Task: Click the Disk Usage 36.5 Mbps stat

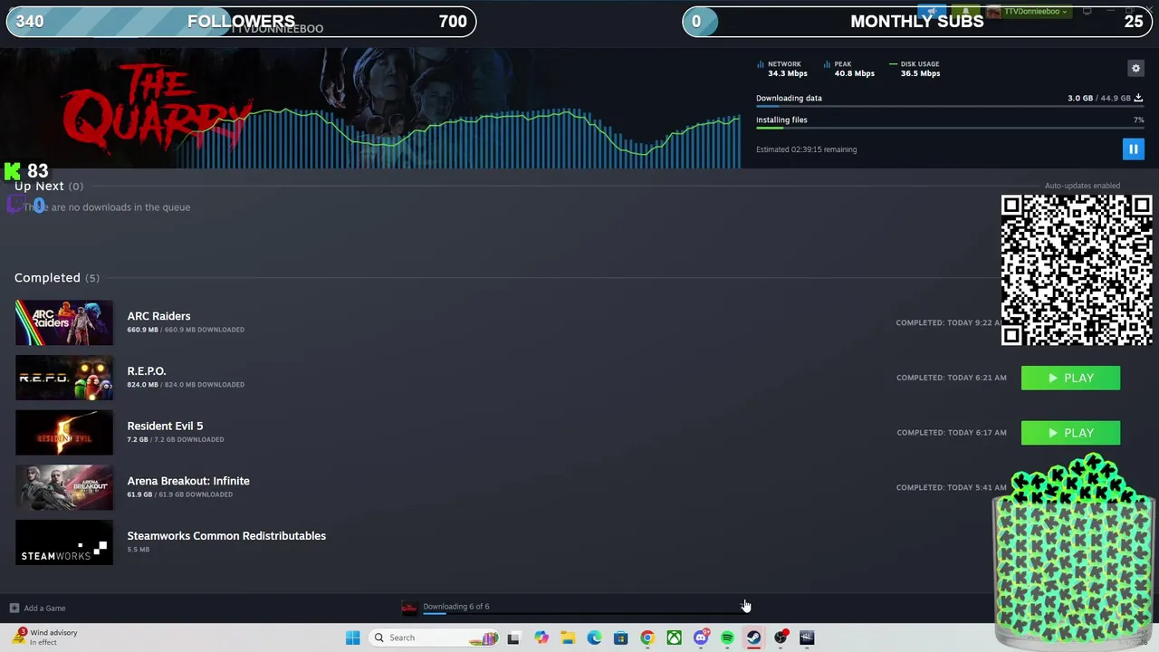Action: (x=915, y=69)
